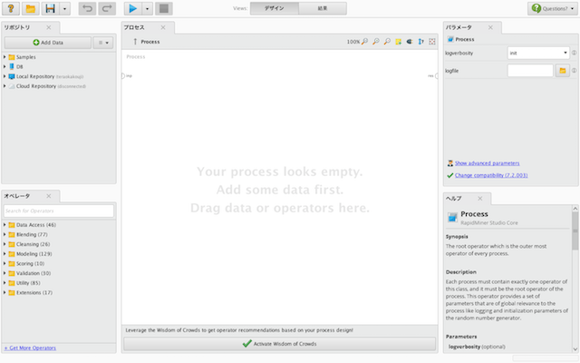This screenshot has width=580, height=363.
Task: Select the パラメータ tab
Action: pos(459,27)
